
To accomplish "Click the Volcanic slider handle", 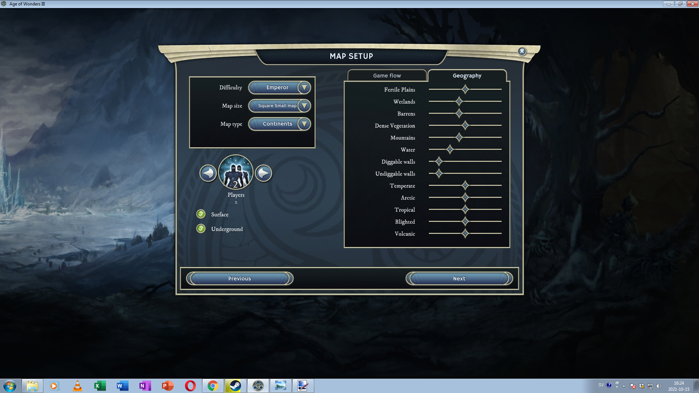I will pyautogui.click(x=465, y=233).
